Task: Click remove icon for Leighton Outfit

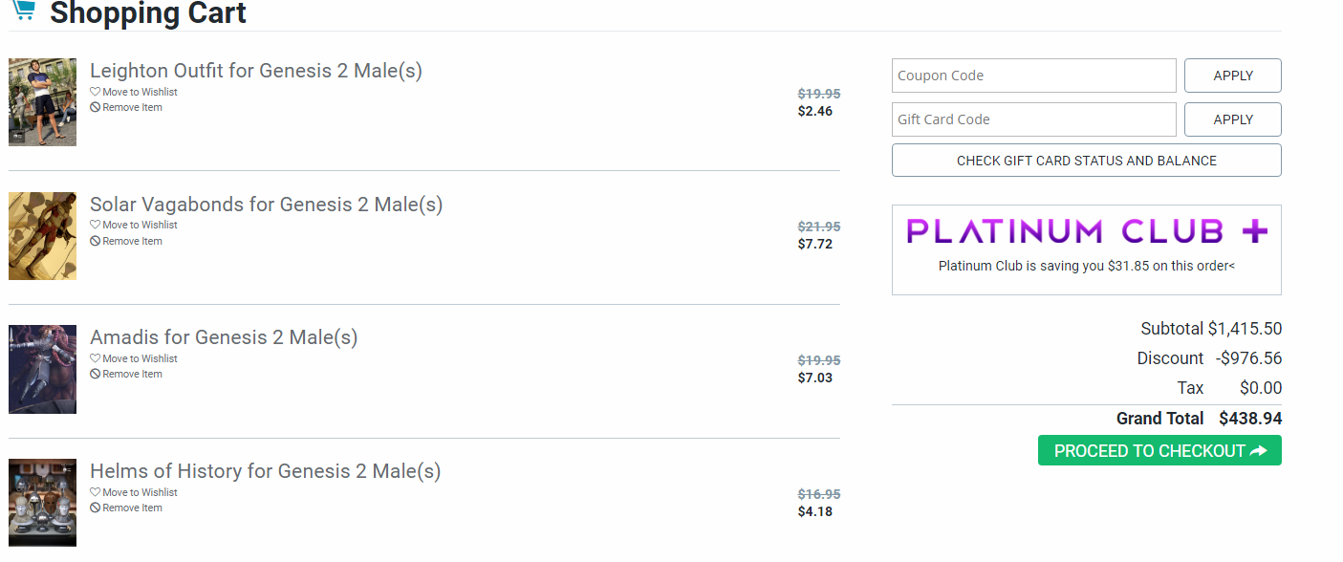Action: click(95, 108)
